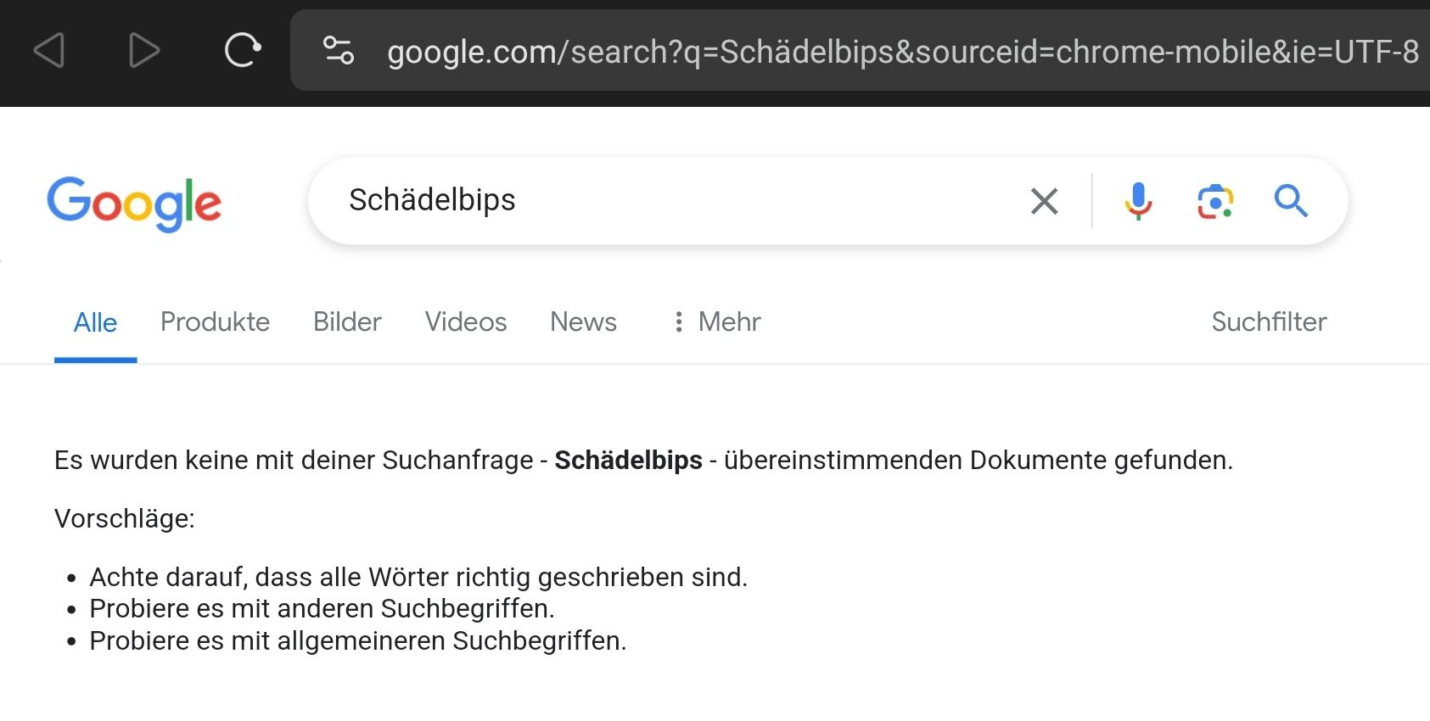Open site settings icon in address bar
The image size is (1430, 721).
coord(339,51)
